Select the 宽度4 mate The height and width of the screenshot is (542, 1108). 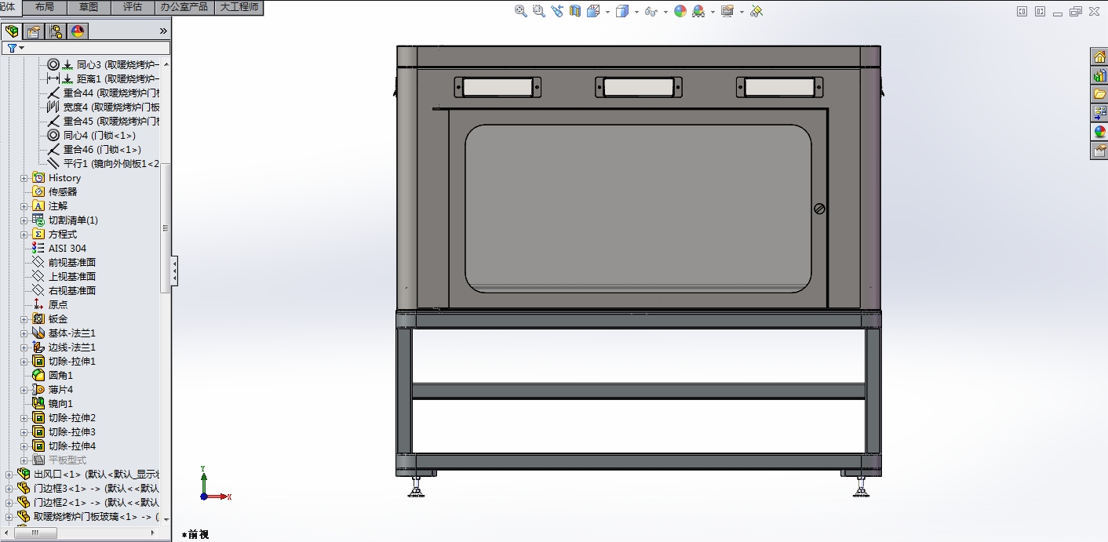104,107
